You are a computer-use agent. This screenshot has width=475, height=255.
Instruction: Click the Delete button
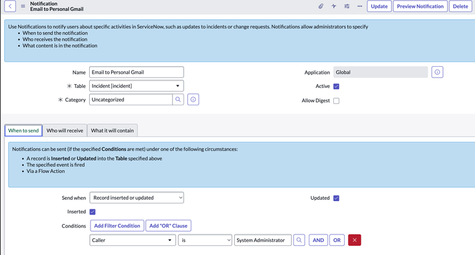click(460, 6)
